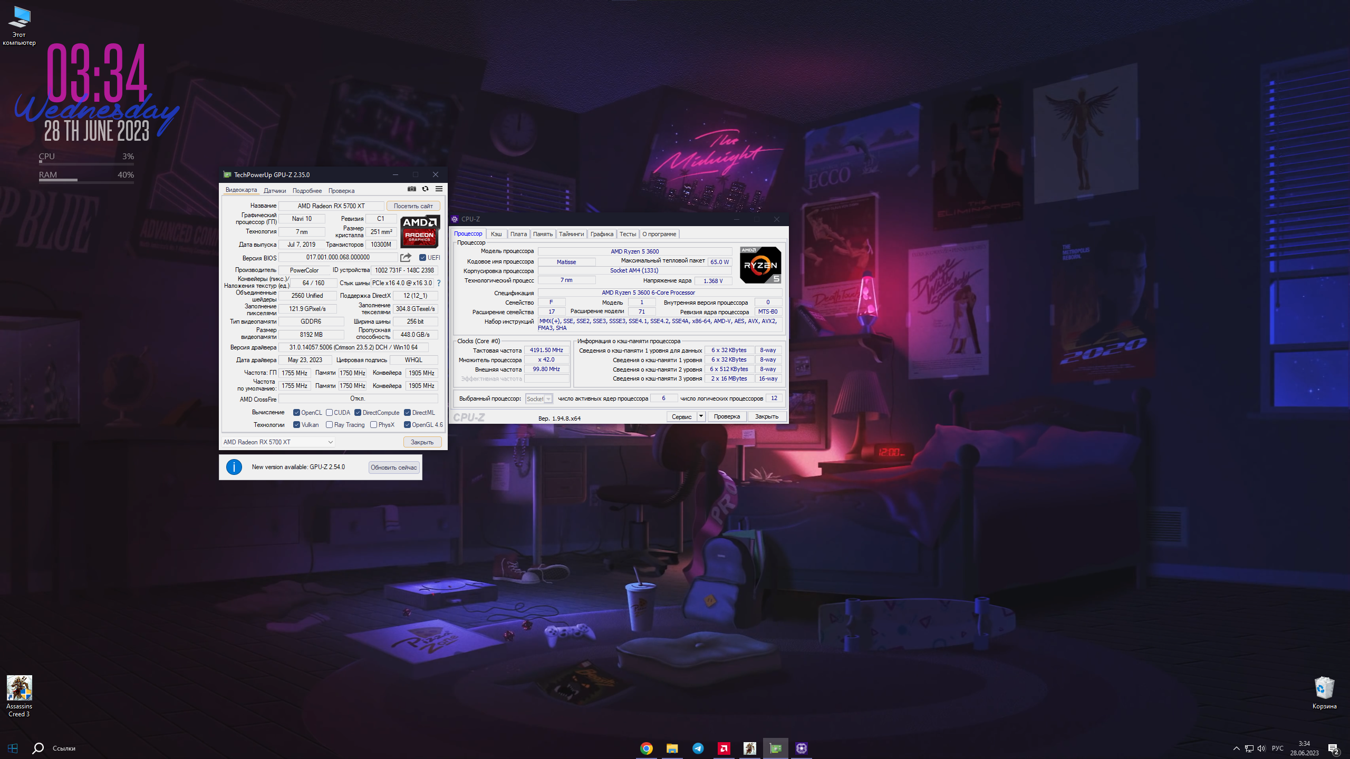
Task: Toggle the PhysX checkbox
Action: coord(373,425)
